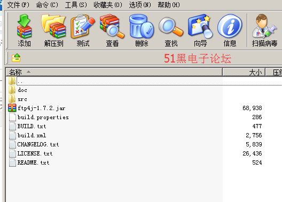Click the 添加 (Add) toolbar icon
282x202 pixels.
(x=24, y=26)
